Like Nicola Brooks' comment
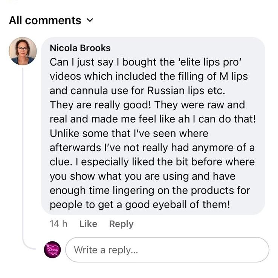The width and height of the screenshot is (278, 278). point(88,224)
